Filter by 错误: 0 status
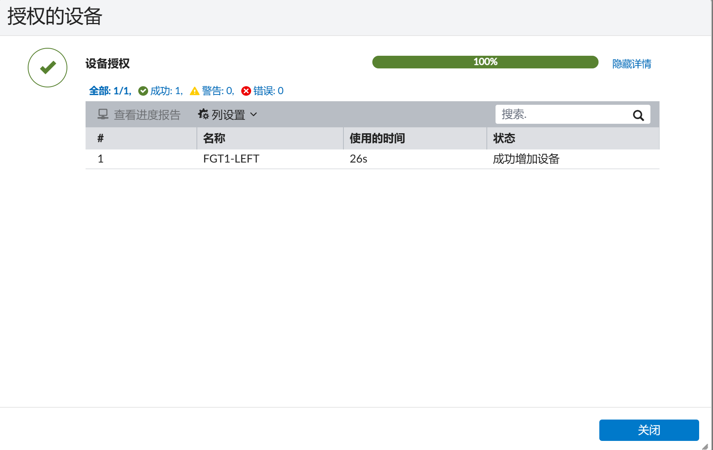 [x=268, y=91]
